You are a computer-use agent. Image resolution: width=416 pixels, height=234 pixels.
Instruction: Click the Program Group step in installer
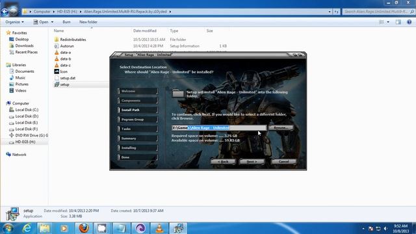point(138,120)
